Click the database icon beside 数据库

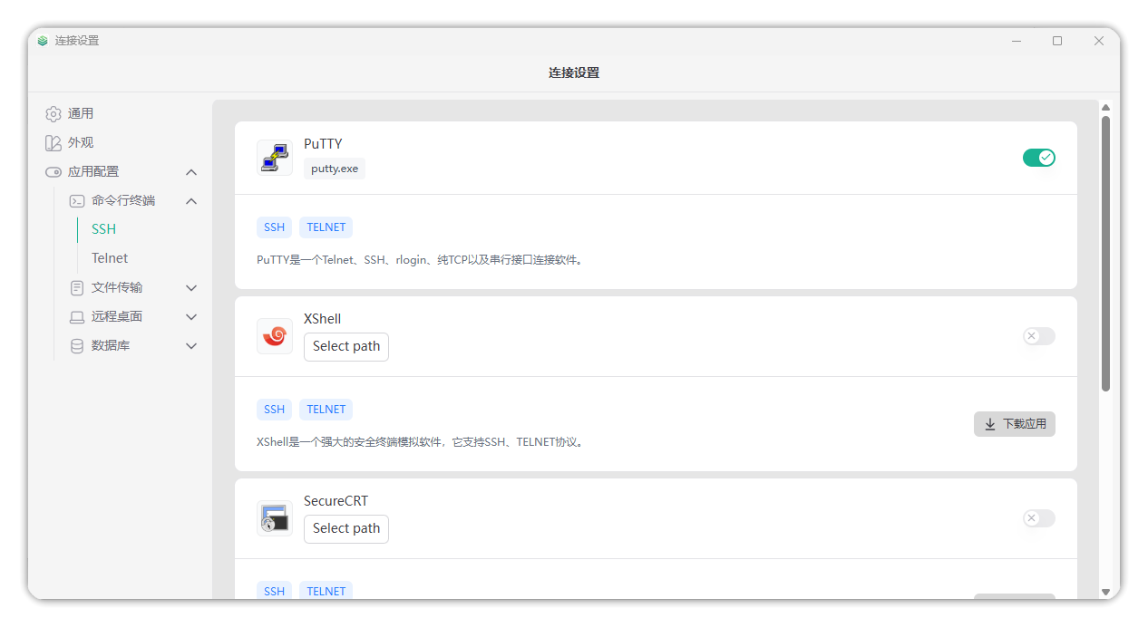pos(77,346)
